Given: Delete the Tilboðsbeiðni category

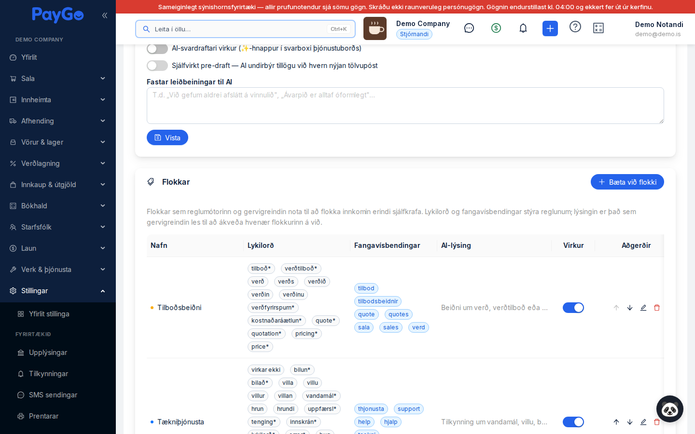Looking at the screenshot, I should point(657,308).
